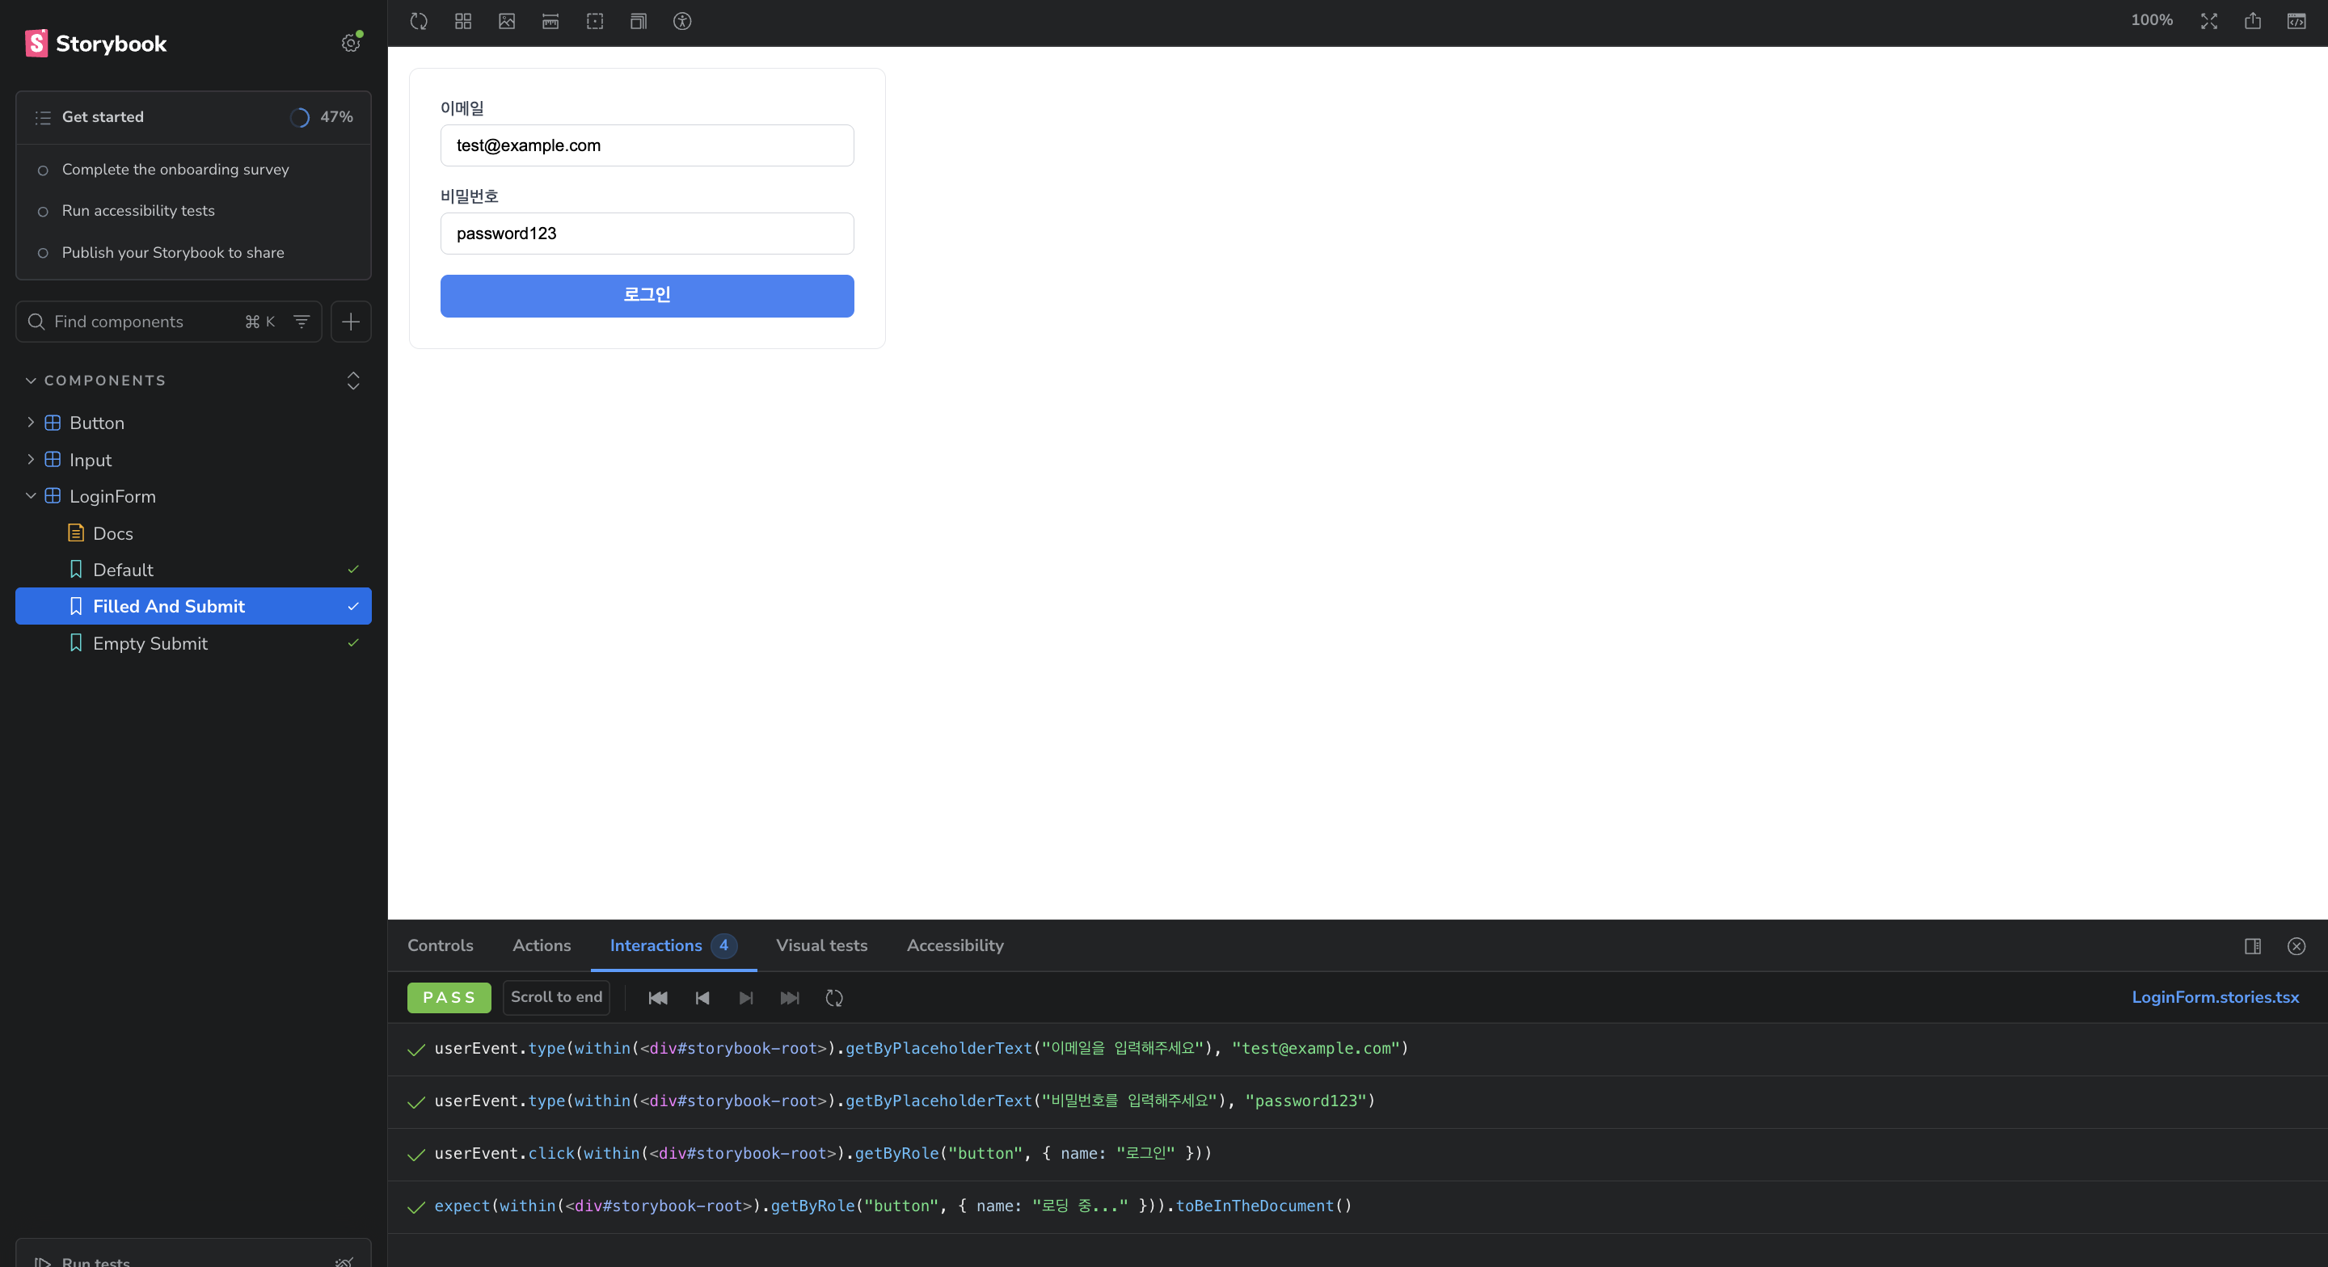Check off Publish your Storybook to share
Viewport: 2328px width, 1267px height.
[43, 253]
